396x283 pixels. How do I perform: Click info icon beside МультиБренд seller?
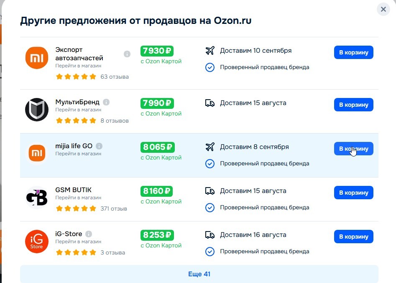(106, 102)
